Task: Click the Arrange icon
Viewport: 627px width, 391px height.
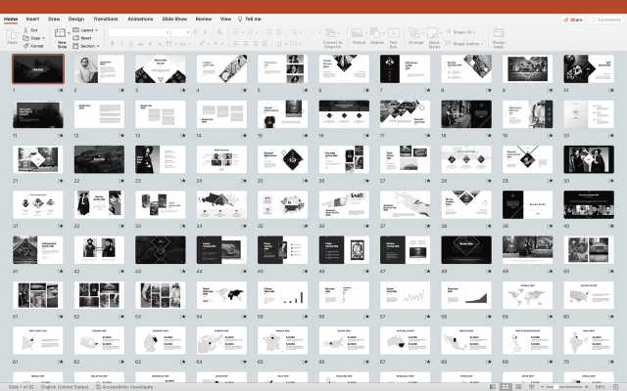Action: click(x=415, y=34)
